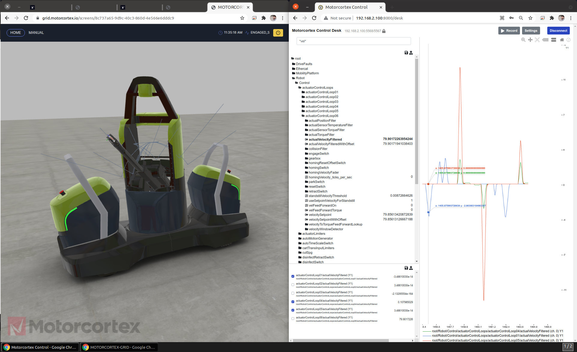Uncheck actuatorControlLoop01 actualVelocityFiltered checkbox
This screenshot has height=352, width=577.
pyautogui.click(x=293, y=276)
